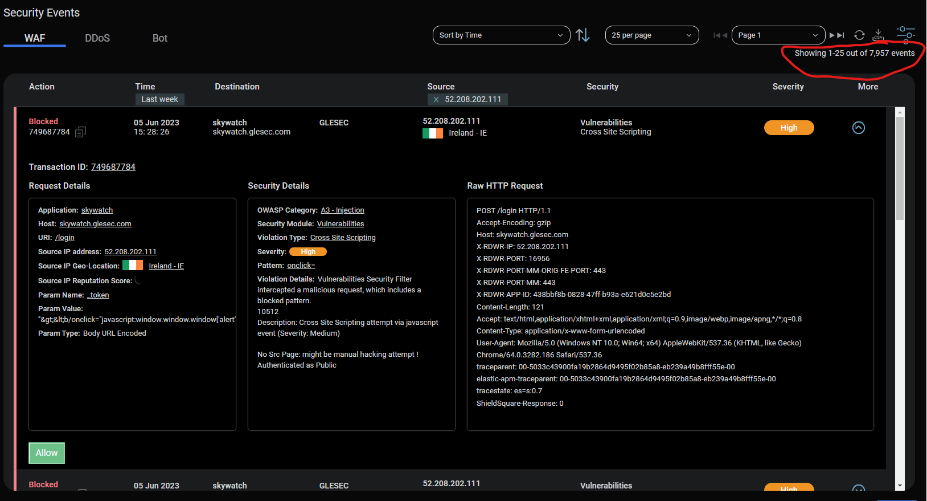Refresh the security events list
The width and height of the screenshot is (927, 501).
click(859, 35)
